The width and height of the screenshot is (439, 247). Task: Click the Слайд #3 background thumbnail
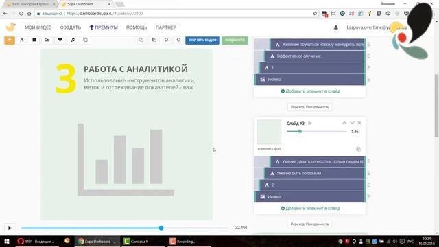click(269, 132)
